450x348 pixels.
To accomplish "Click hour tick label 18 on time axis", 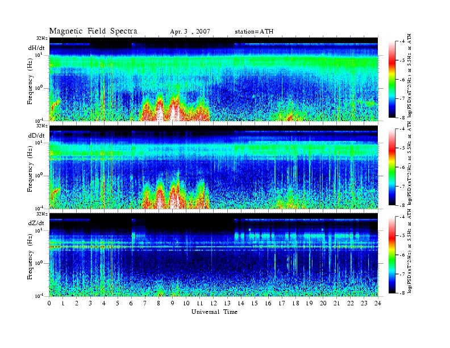I will (x=295, y=303).
